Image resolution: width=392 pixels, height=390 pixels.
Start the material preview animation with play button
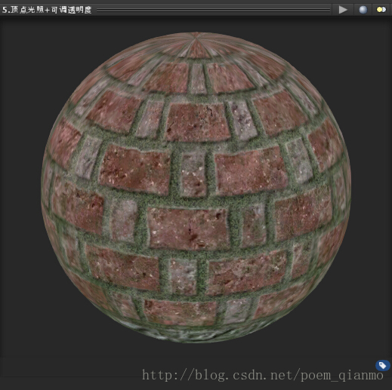pyautogui.click(x=343, y=10)
